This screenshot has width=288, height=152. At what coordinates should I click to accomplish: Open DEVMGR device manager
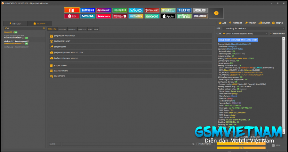[x=264, y=23]
